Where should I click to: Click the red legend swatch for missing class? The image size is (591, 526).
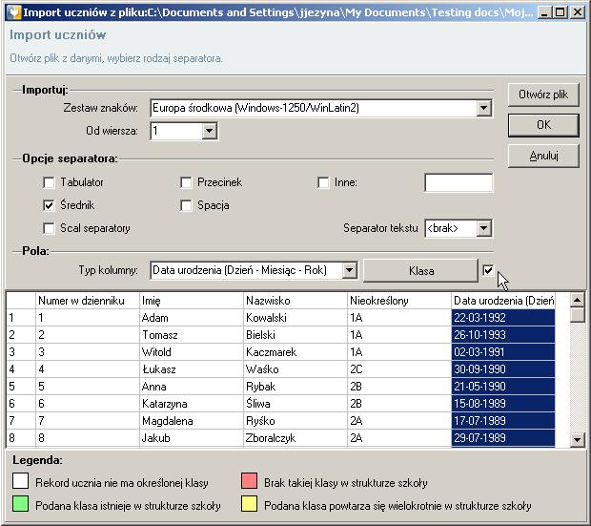(x=249, y=481)
